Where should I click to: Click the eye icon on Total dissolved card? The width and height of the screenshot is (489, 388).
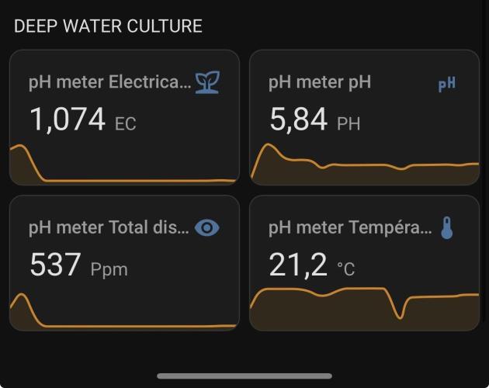coord(207,227)
